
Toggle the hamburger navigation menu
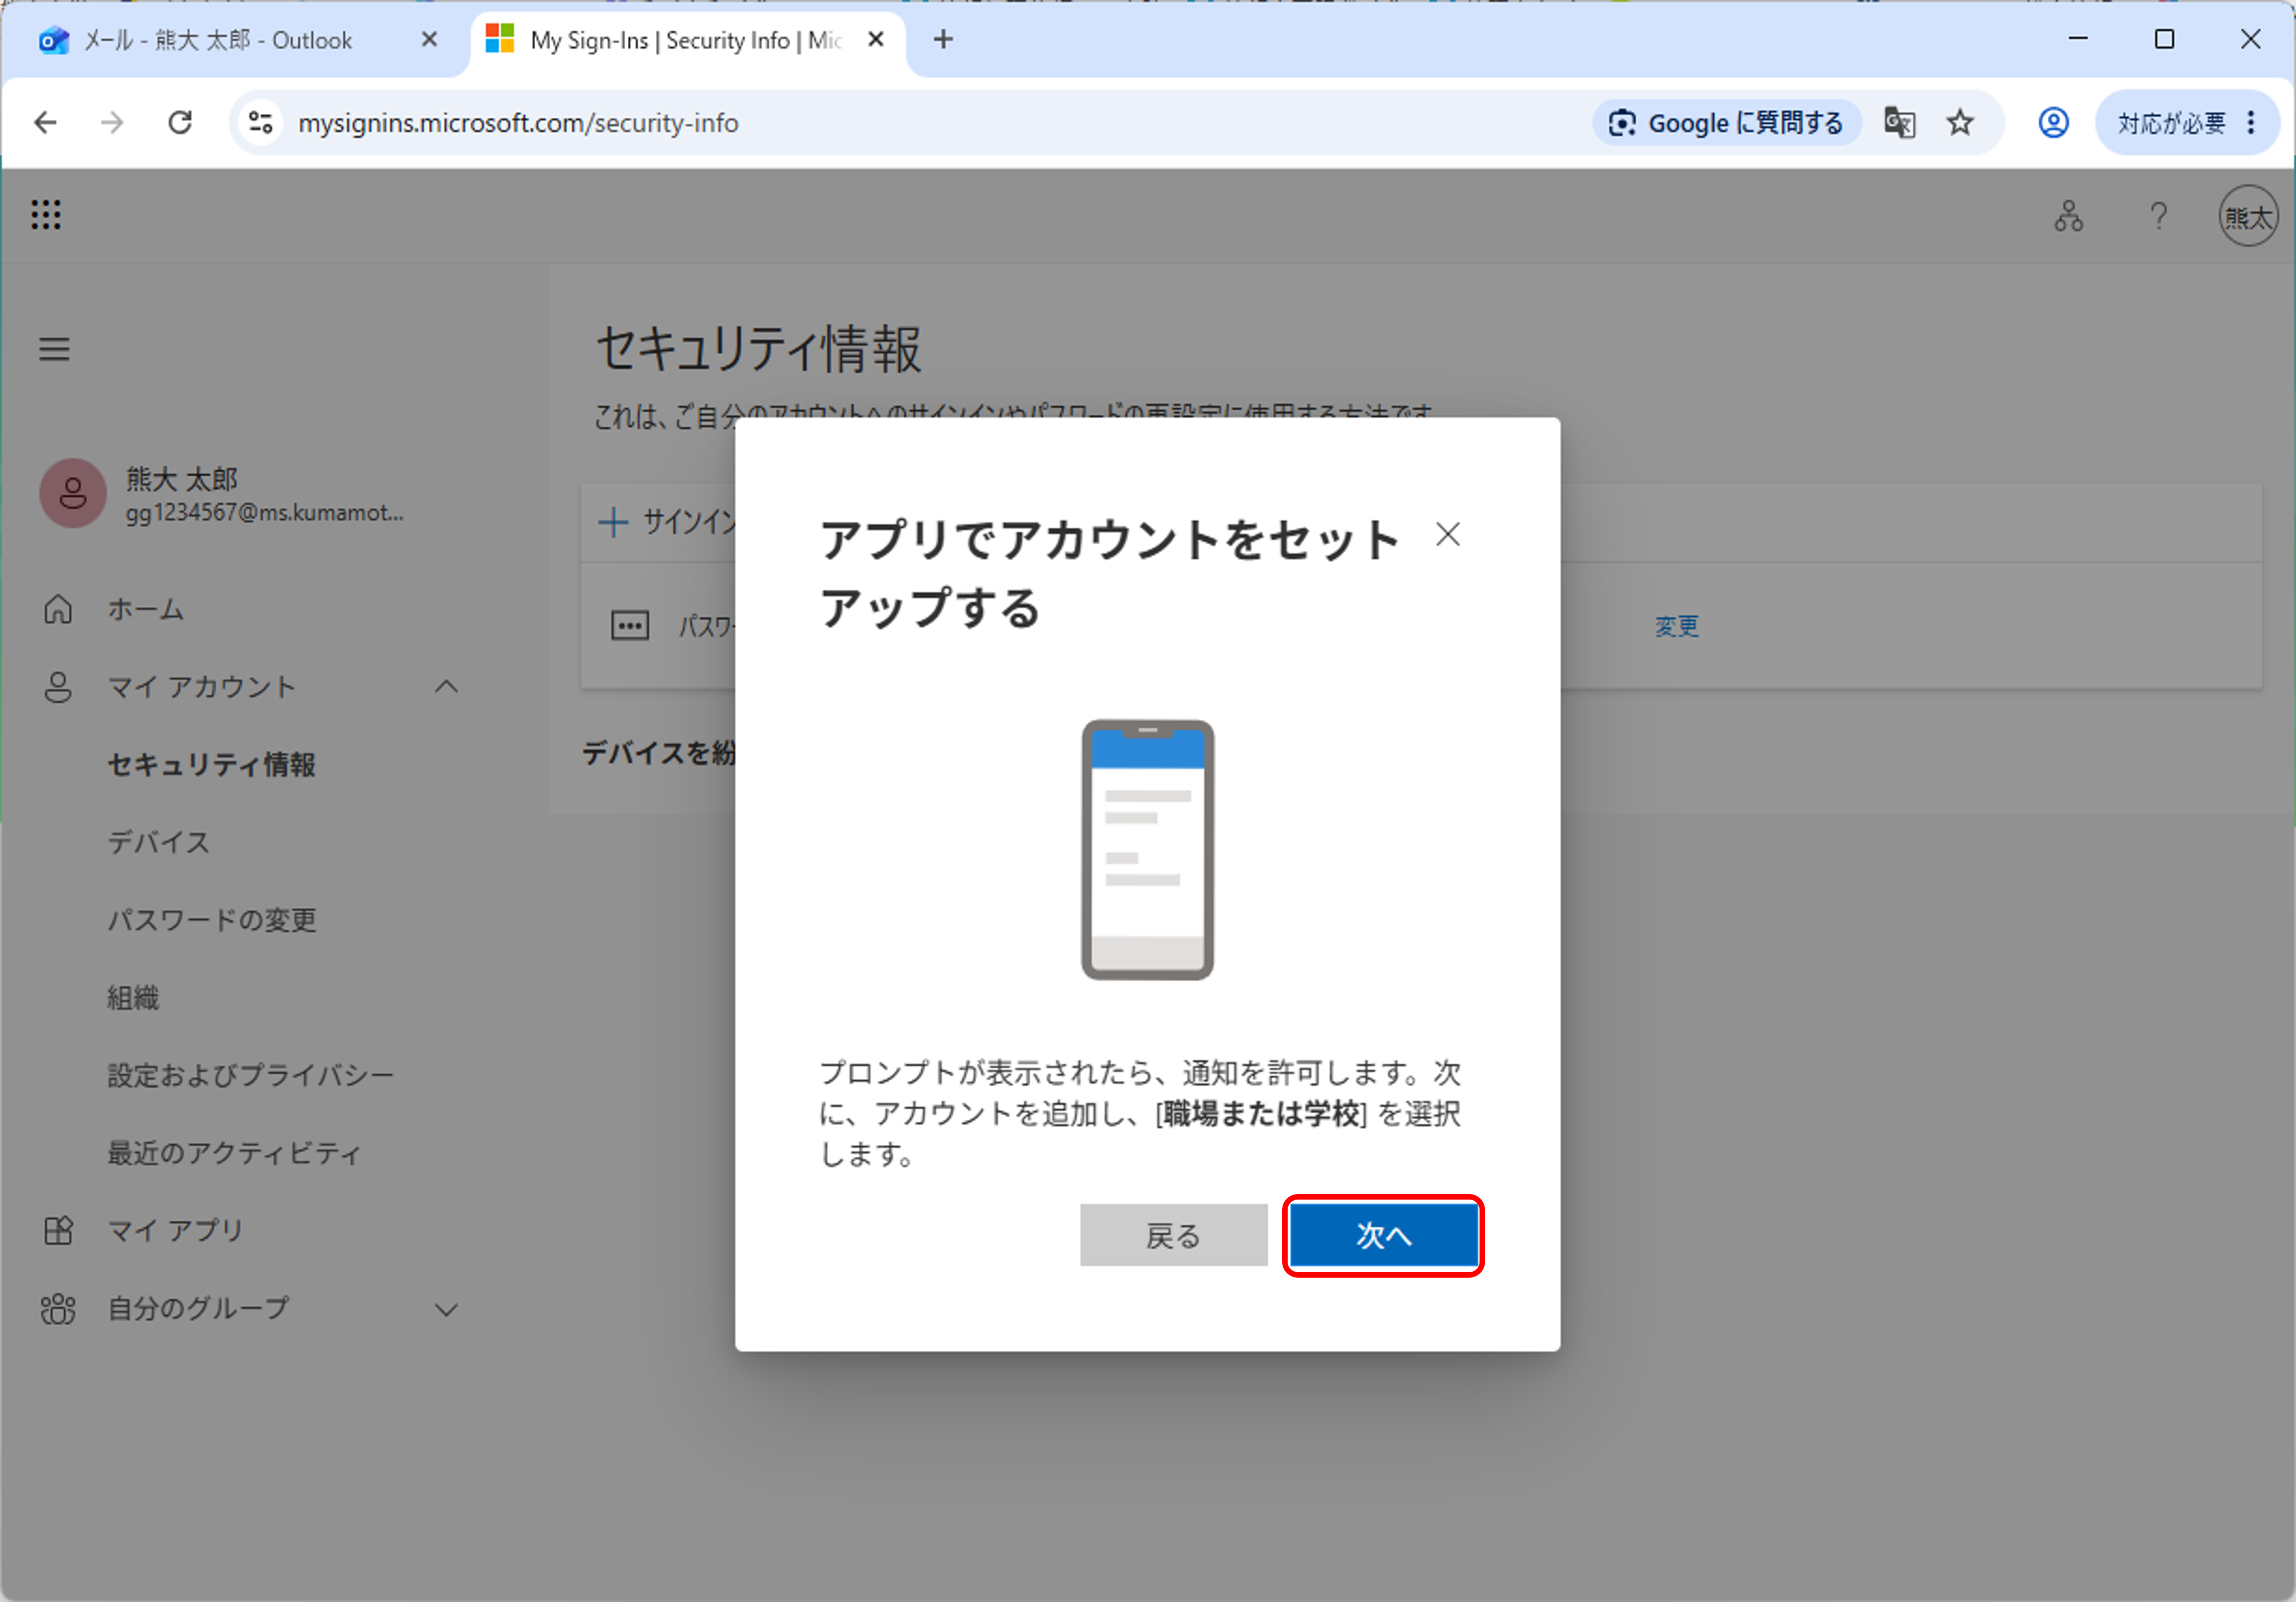click(x=54, y=349)
